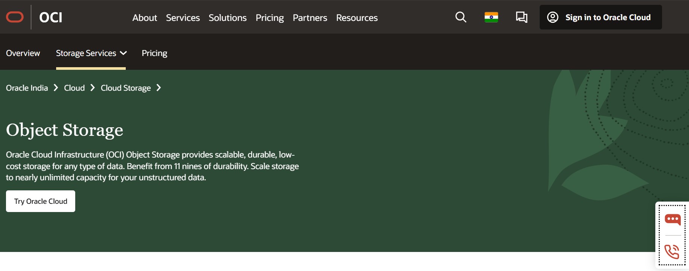Expand the Storage Services dropdown
Screen dimensions: 689x271
click(x=91, y=53)
